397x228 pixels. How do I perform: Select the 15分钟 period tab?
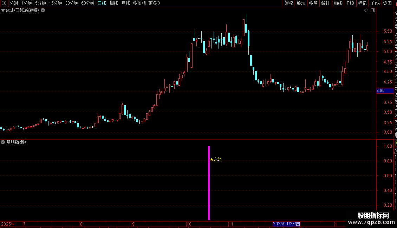pos(56,3)
